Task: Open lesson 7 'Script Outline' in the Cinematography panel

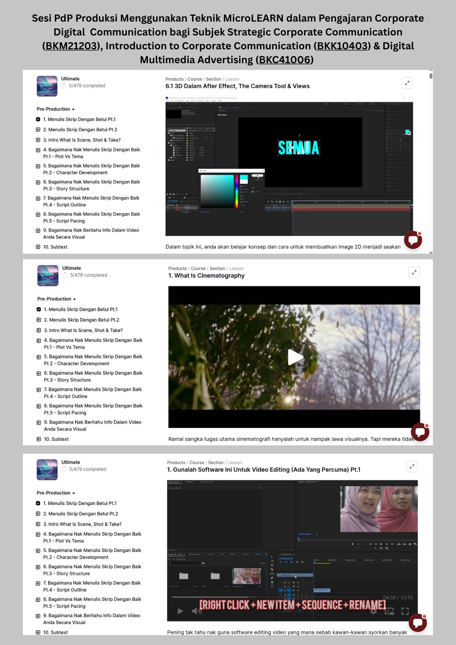Action: click(x=93, y=393)
